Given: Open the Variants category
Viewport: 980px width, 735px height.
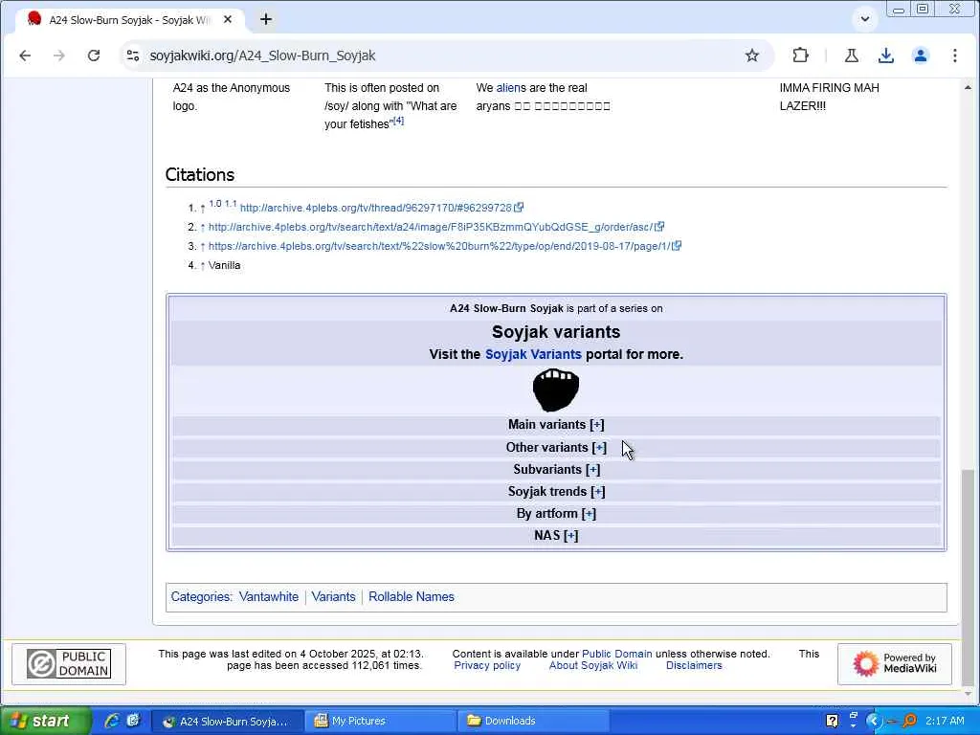Looking at the screenshot, I should coord(333,597).
